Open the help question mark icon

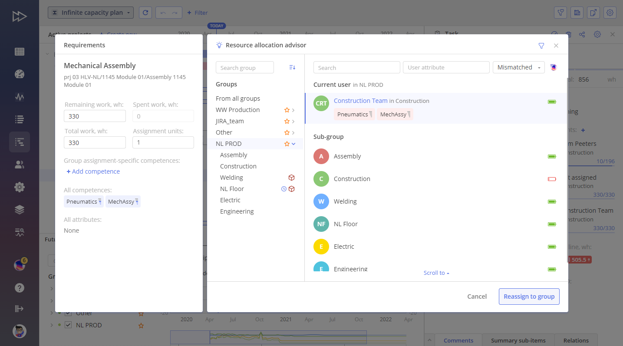coord(20,287)
